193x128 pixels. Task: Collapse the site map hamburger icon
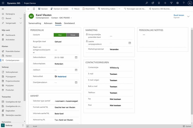(3, 9)
